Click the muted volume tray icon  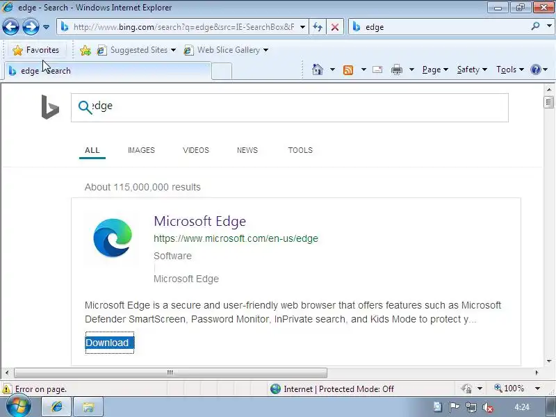click(x=488, y=408)
